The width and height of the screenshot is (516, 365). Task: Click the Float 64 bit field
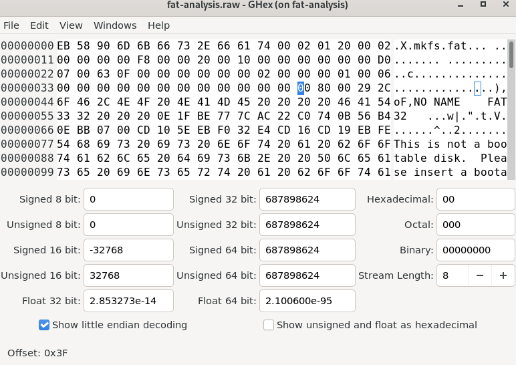307,301
